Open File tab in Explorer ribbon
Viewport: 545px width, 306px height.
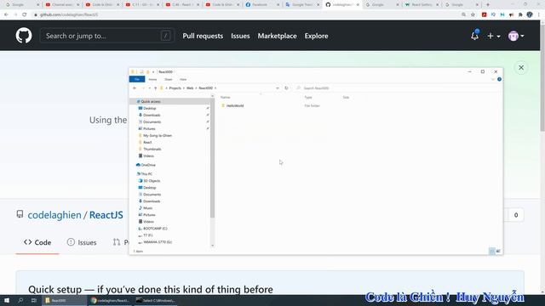137,79
